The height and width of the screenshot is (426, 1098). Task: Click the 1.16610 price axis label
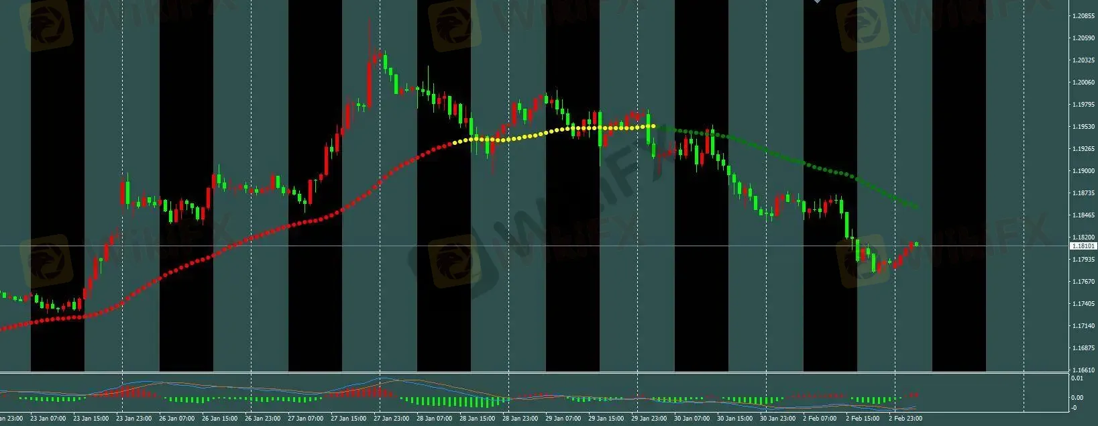click(1084, 370)
